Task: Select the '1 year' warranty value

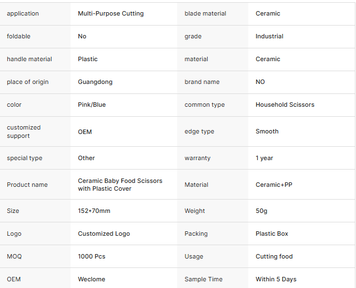Action: [264, 158]
